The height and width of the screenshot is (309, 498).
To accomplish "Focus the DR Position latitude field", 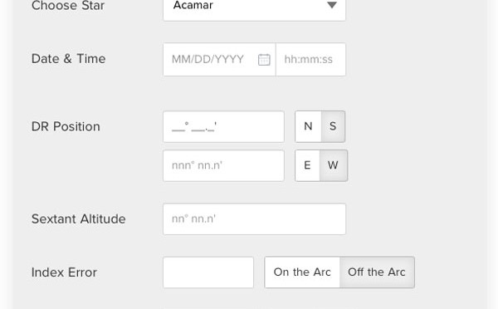I will (x=223, y=126).
